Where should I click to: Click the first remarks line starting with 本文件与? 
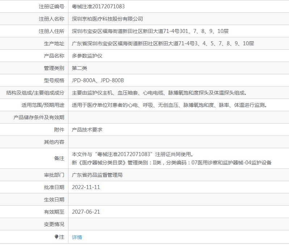click(x=132, y=154)
